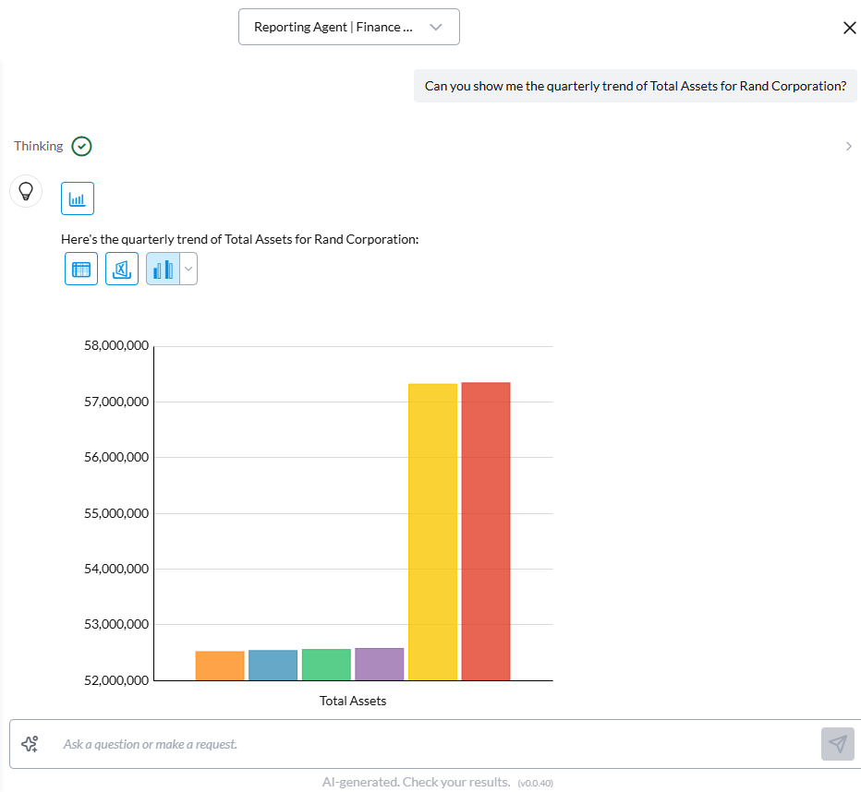
Task: Close the chat panel with the X
Action: [849, 27]
